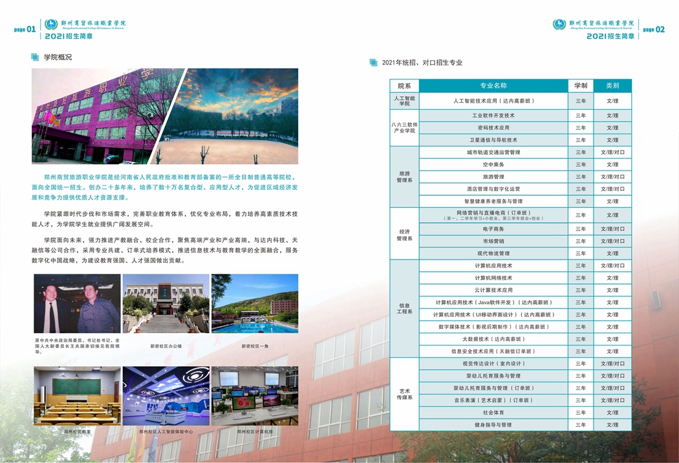Open the 郑州校区教室 classroom photo
Image resolution: width=679 pixels, height=463 pixels.
[x=77, y=396]
